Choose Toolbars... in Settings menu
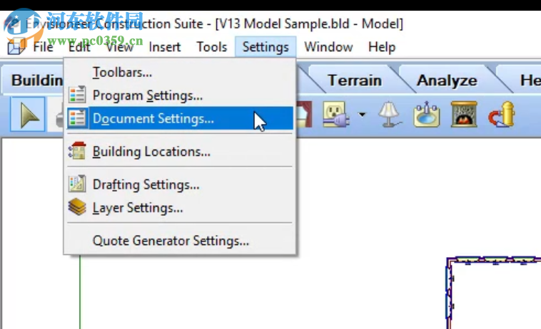The height and width of the screenshot is (329, 541). point(122,72)
